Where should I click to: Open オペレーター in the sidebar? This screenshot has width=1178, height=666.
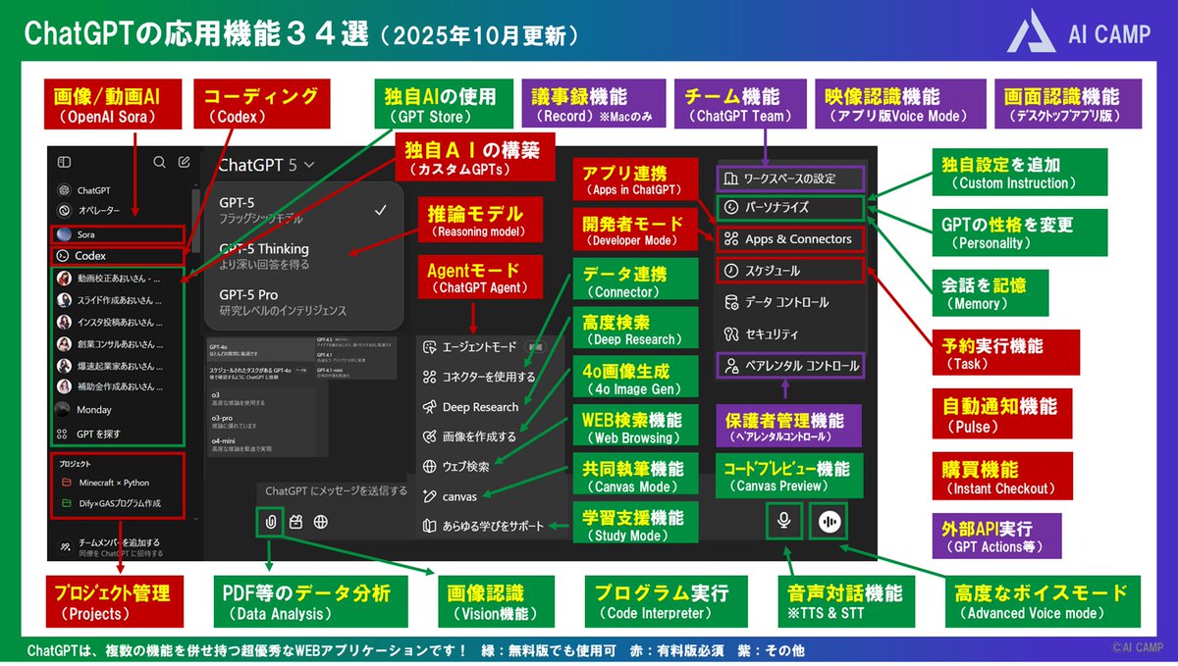coord(88,210)
